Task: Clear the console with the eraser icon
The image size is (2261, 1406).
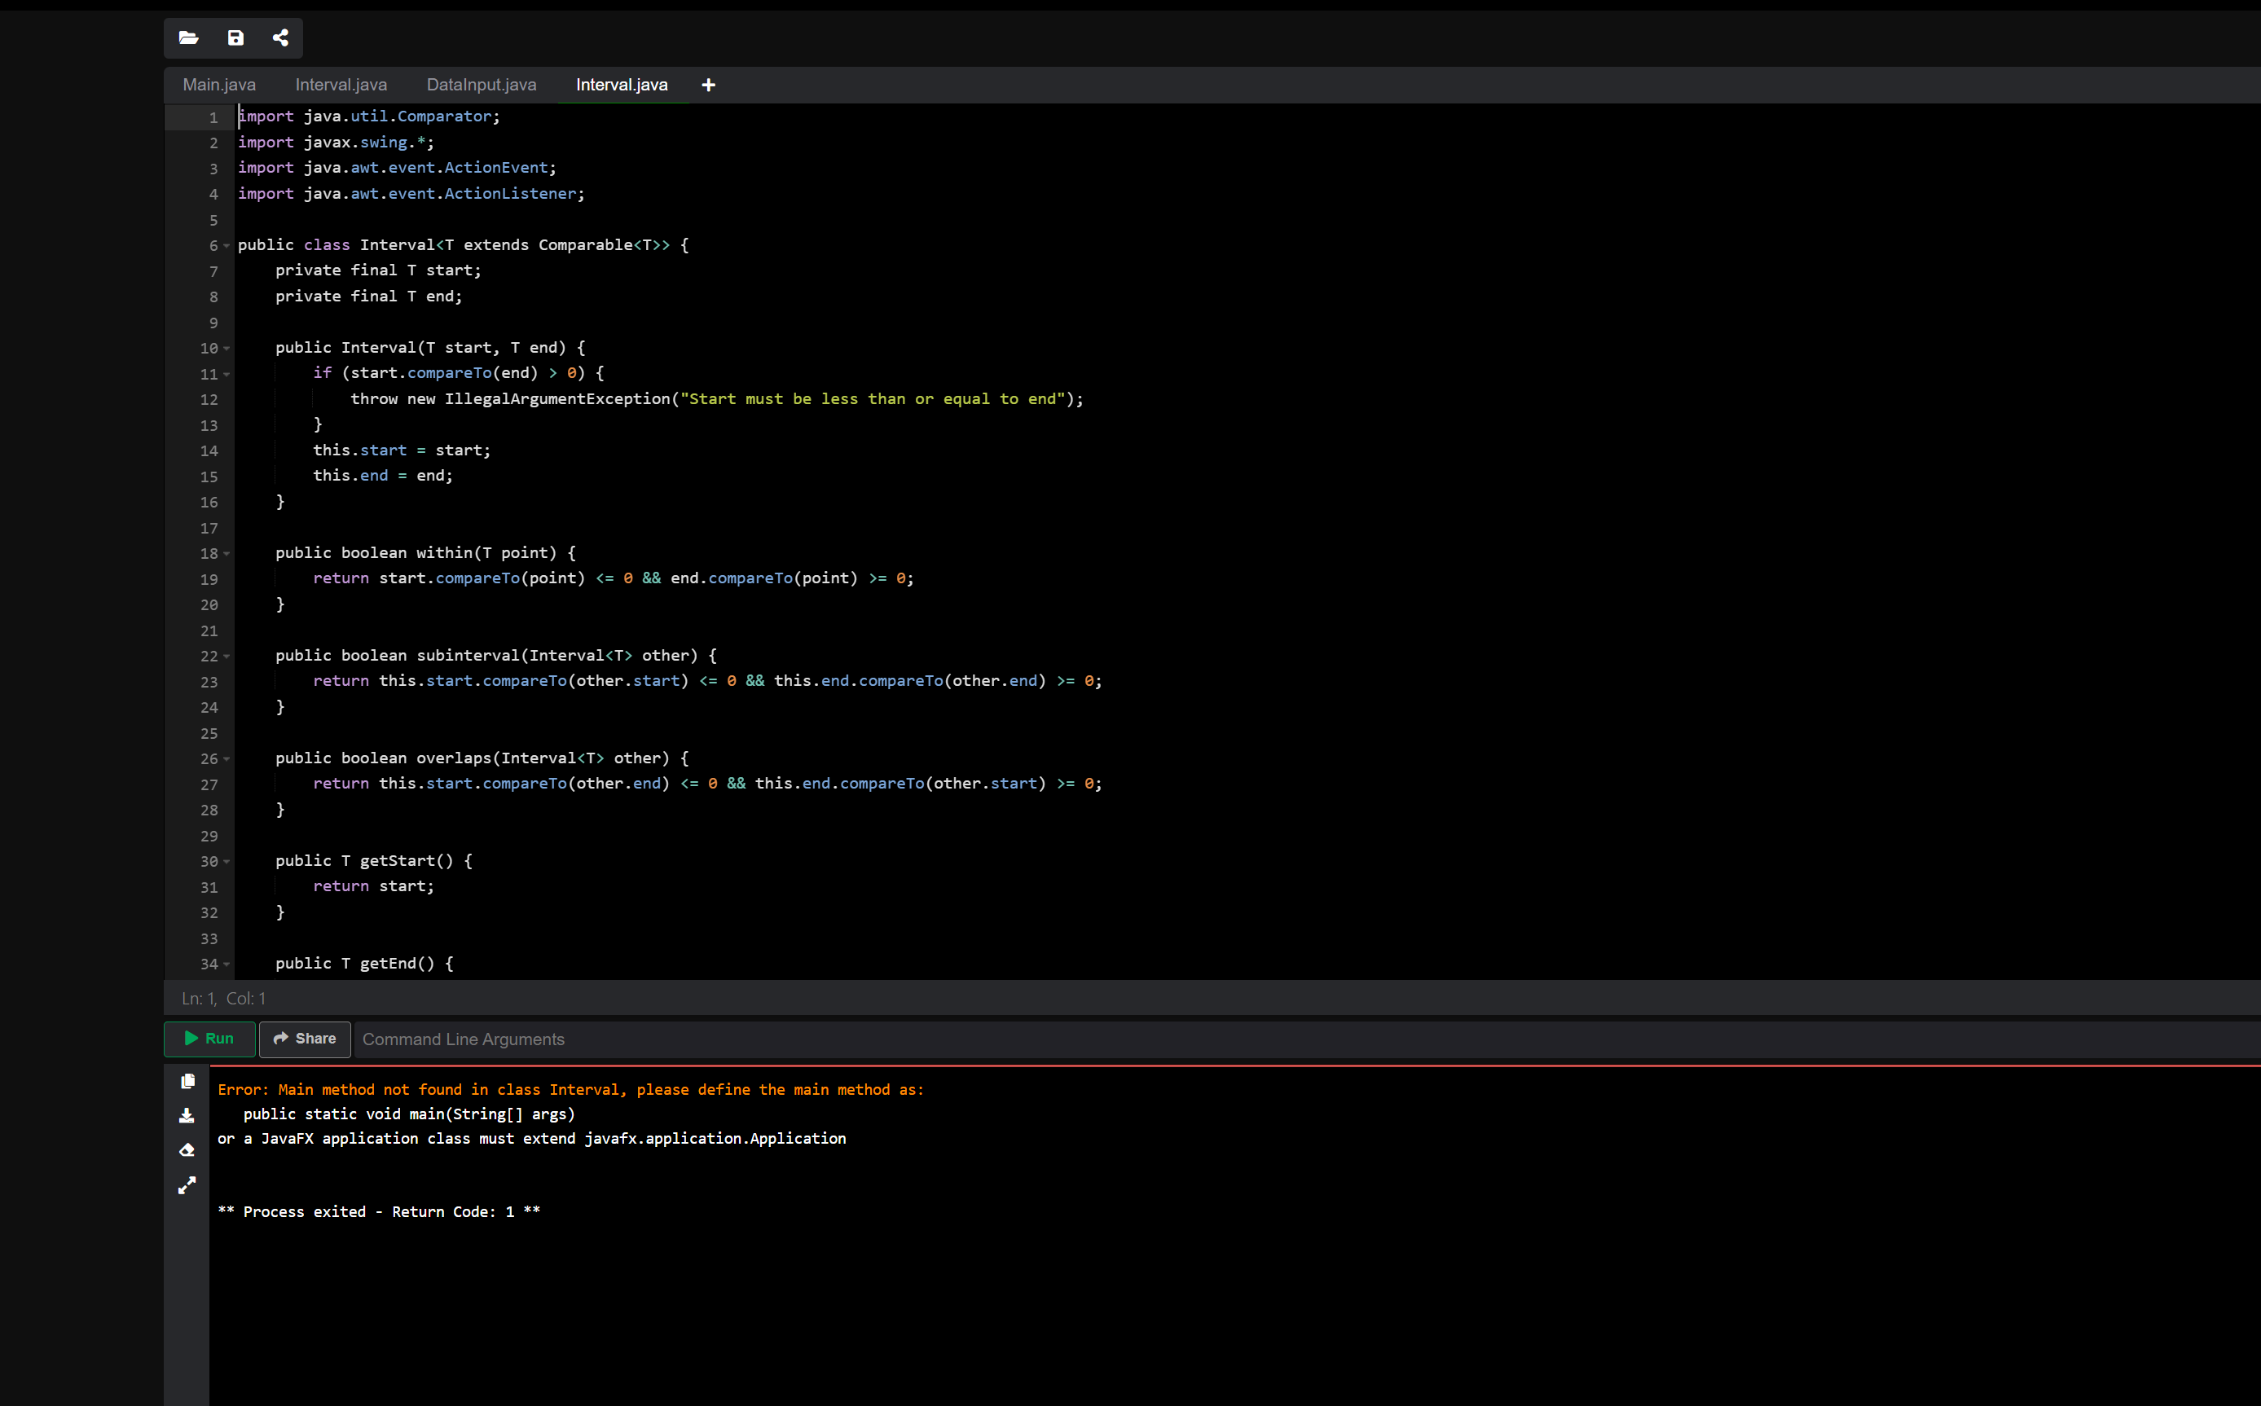Action: coord(187,1150)
